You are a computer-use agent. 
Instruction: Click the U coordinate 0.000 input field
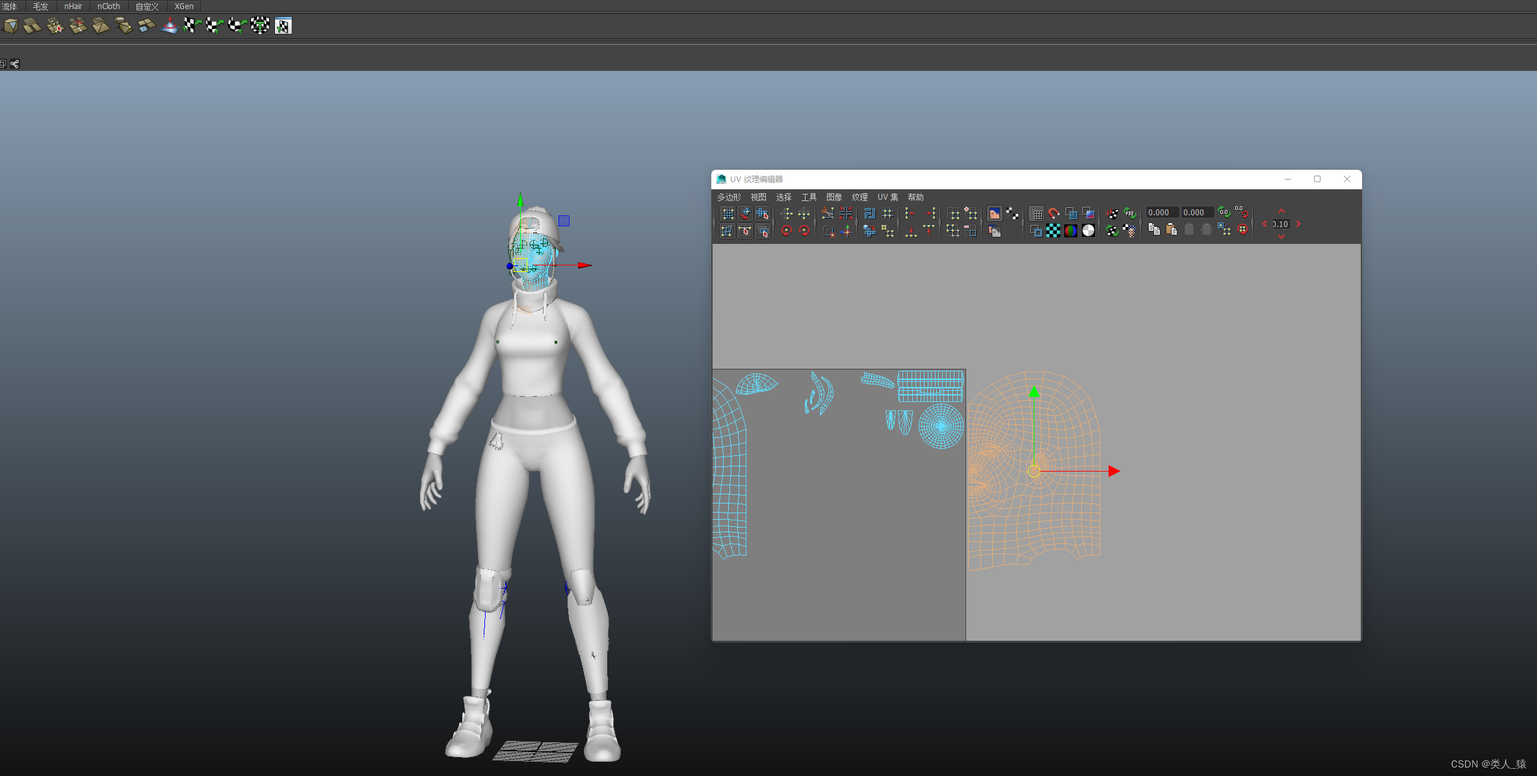pyautogui.click(x=1162, y=213)
